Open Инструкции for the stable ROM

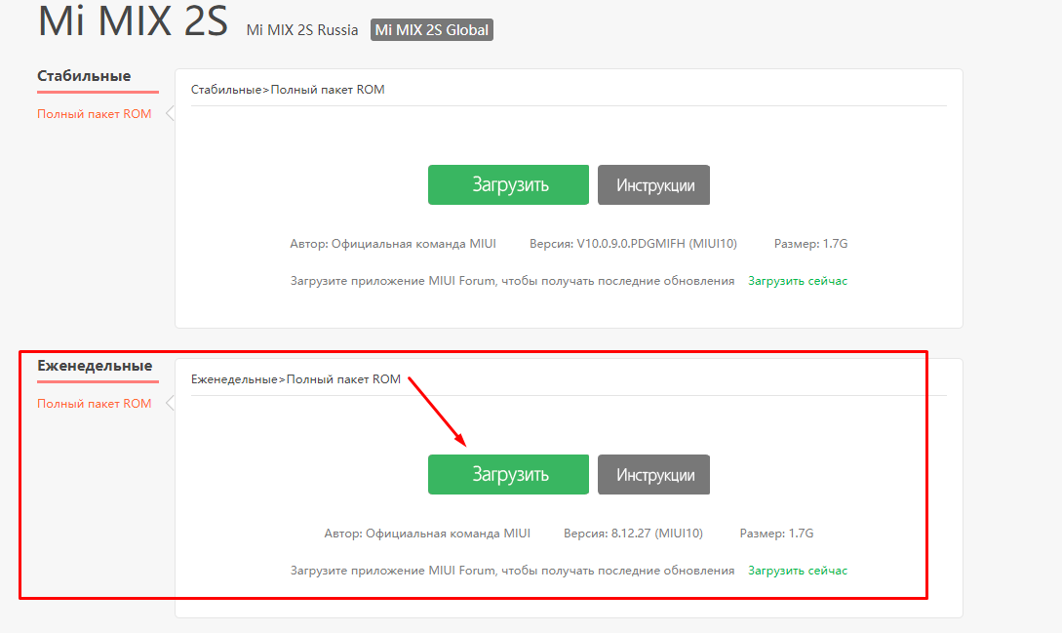[653, 185]
